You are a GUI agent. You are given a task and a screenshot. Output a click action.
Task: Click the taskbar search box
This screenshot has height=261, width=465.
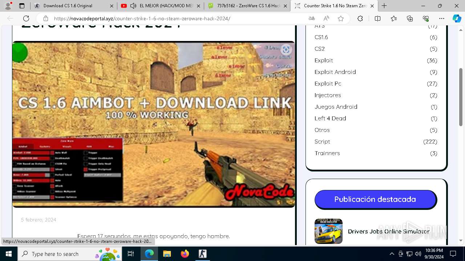point(70,254)
